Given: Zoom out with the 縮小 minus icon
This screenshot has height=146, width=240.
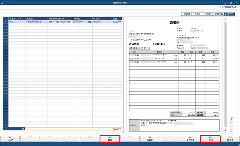Looking at the screenshot, I should [x=232, y=128].
